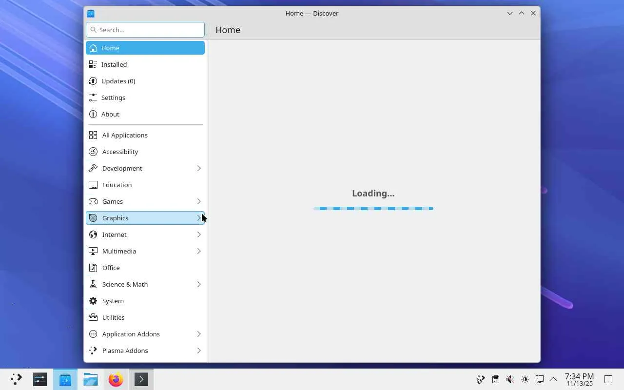Click the show desktop button

(x=608, y=379)
